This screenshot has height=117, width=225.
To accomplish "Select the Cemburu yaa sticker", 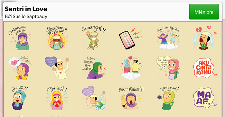I will click(19, 38).
